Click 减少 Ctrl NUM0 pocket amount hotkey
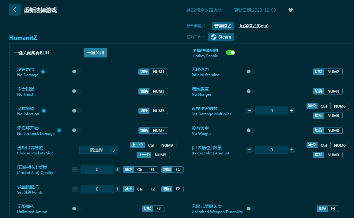The width and height of the screenshot is (354, 218). coord(328,145)
